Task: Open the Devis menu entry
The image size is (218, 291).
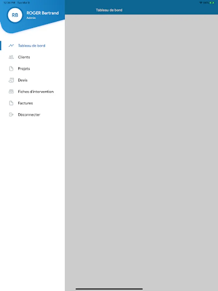Action: [x=32, y=80]
